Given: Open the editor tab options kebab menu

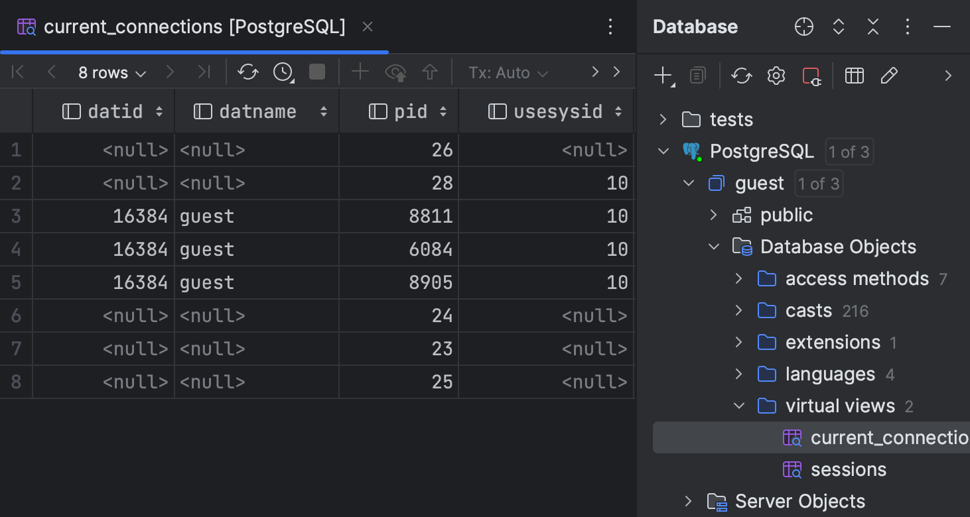Looking at the screenshot, I should coord(610,27).
